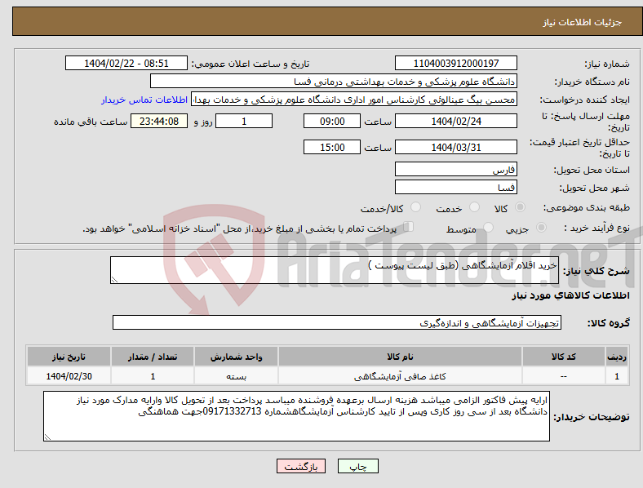643x488 pixels.
Task: Click the جزئیات اطلاعات نیاز header title
Action: coord(583,22)
